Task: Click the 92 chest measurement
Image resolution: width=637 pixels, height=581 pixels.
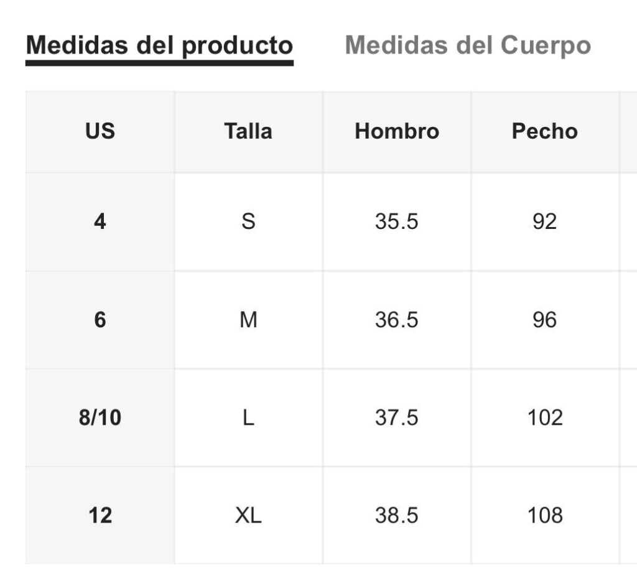Action: (x=545, y=222)
